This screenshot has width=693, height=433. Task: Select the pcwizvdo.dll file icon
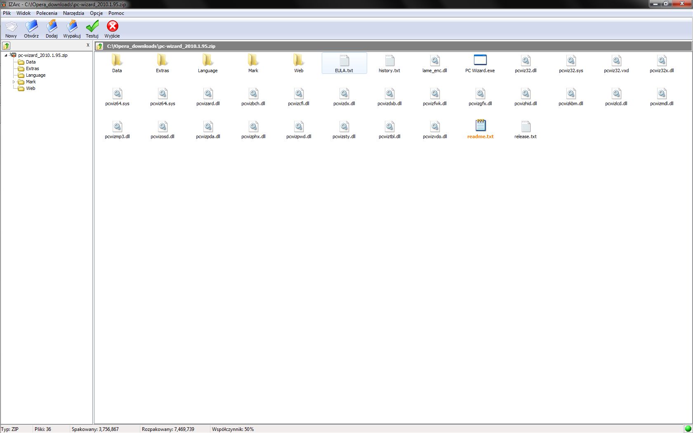tap(435, 126)
